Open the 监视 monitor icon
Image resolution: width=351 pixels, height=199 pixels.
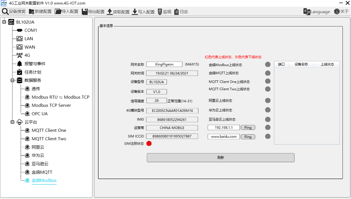pyautogui.click(x=160, y=12)
